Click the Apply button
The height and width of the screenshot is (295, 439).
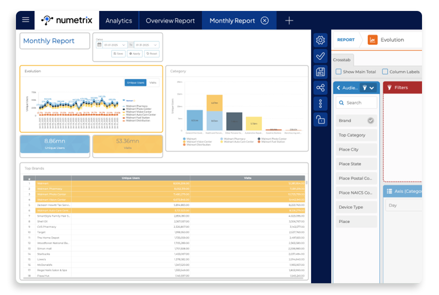point(135,54)
